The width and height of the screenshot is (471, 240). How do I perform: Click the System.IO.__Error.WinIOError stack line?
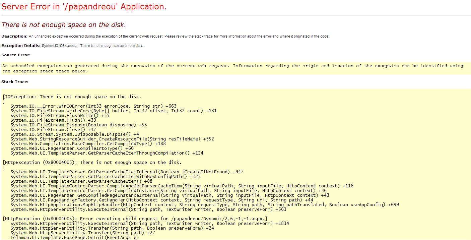point(93,106)
